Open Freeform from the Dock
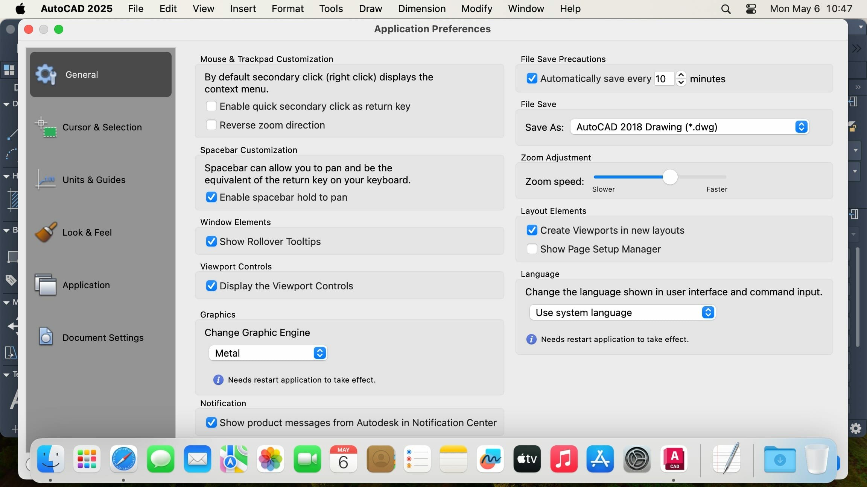 click(490, 459)
